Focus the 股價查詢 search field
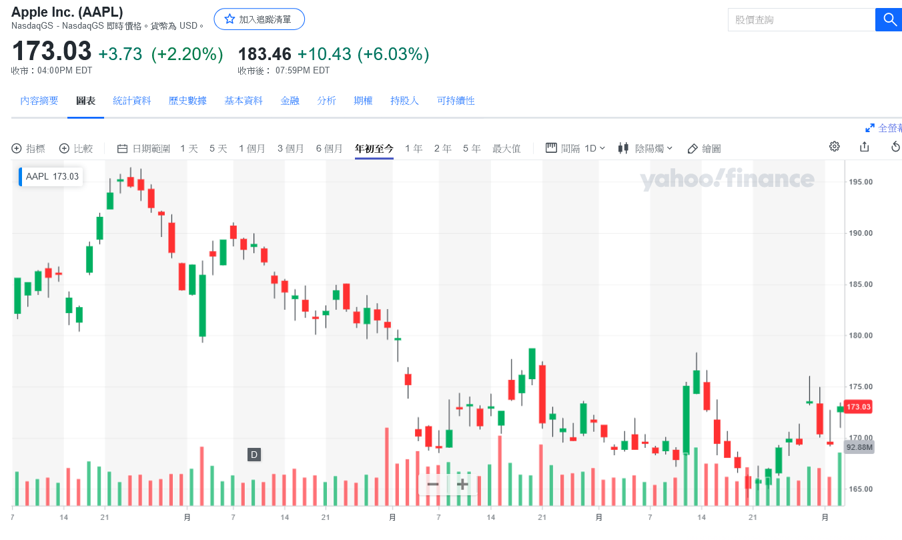902x540 pixels. tap(801, 20)
